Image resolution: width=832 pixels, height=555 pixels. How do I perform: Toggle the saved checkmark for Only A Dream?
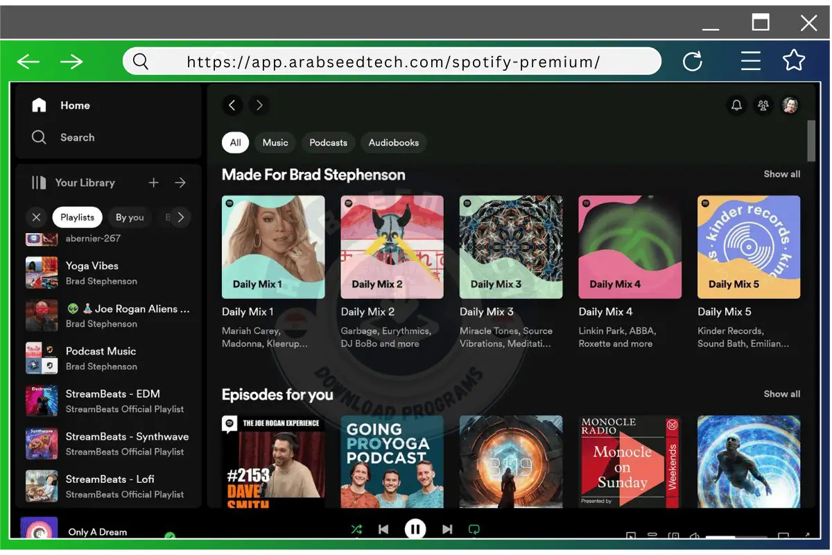pos(170,535)
